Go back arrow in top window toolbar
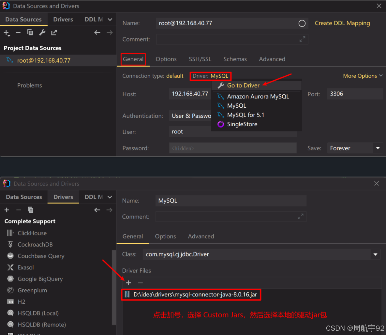 97,33
